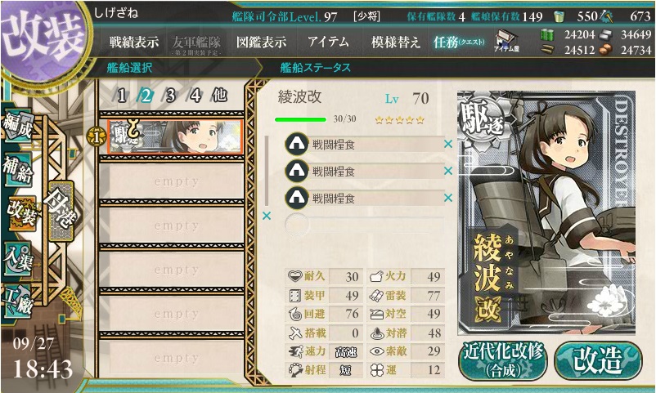Viewport: 656px width, 393px height.
Task: Select the 他 other ships tab
Action: coord(219,96)
